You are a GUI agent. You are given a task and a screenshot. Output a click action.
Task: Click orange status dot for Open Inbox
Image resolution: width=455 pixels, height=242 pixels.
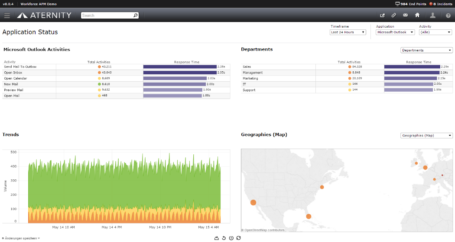(x=99, y=73)
